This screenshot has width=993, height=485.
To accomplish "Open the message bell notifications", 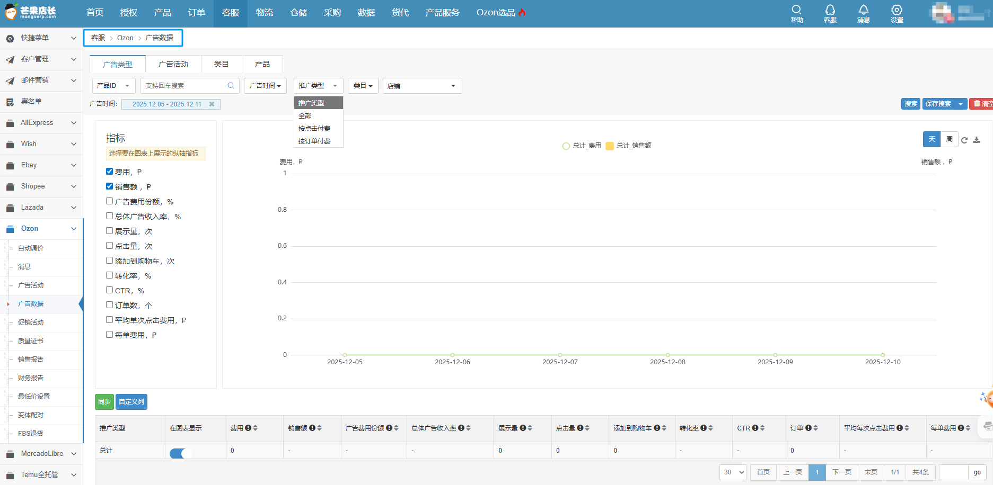I will pyautogui.click(x=863, y=10).
